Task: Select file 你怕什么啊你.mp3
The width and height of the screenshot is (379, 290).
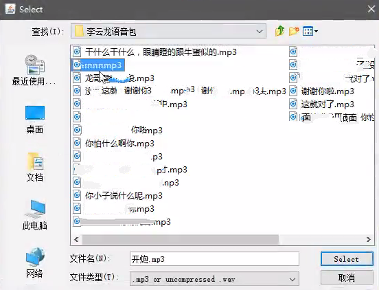Action: (x=113, y=144)
